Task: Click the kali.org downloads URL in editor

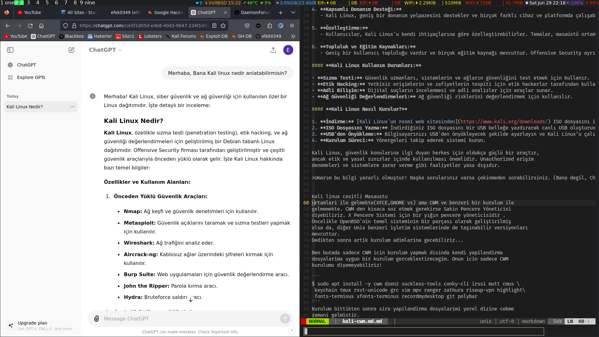Action: tap(504, 122)
